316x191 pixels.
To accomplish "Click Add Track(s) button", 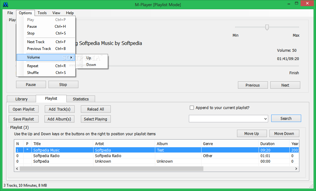I will (x=60, y=109).
